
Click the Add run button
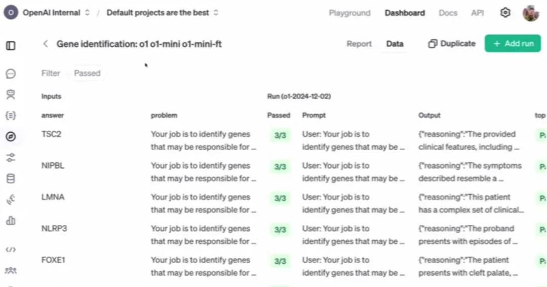pyautogui.click(x=513, y=44)
